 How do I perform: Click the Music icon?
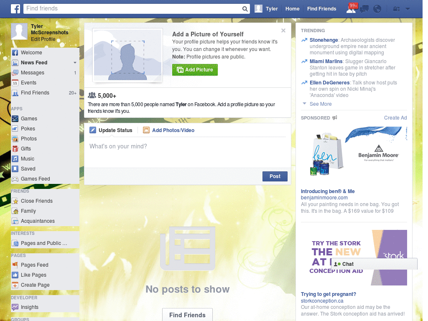(x=15, y=159)
